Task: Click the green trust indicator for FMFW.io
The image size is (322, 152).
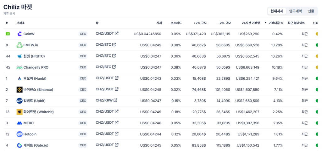Action: click(x=317, y=45)
